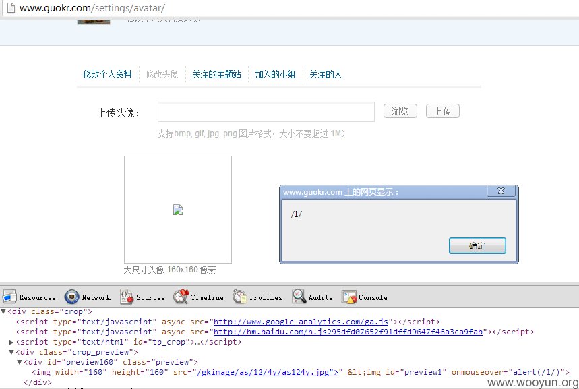Click the onmouseover="alert(/1/)" attribute text
Viewport: 579px width, 389px height.
pos(506,372)
